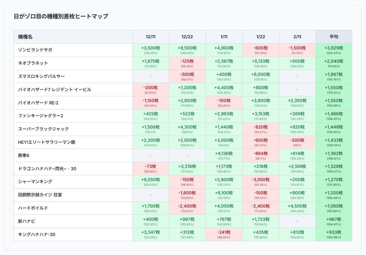Image resolution: width=366 pixels, height=255 pixels.
Task: Click the -1,150枚 cell for バイオハザード RE:2
Action: [151, 103]
